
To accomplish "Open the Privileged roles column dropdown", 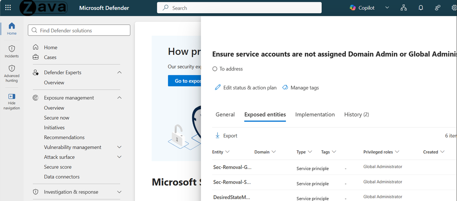I will tap(397, 152).
